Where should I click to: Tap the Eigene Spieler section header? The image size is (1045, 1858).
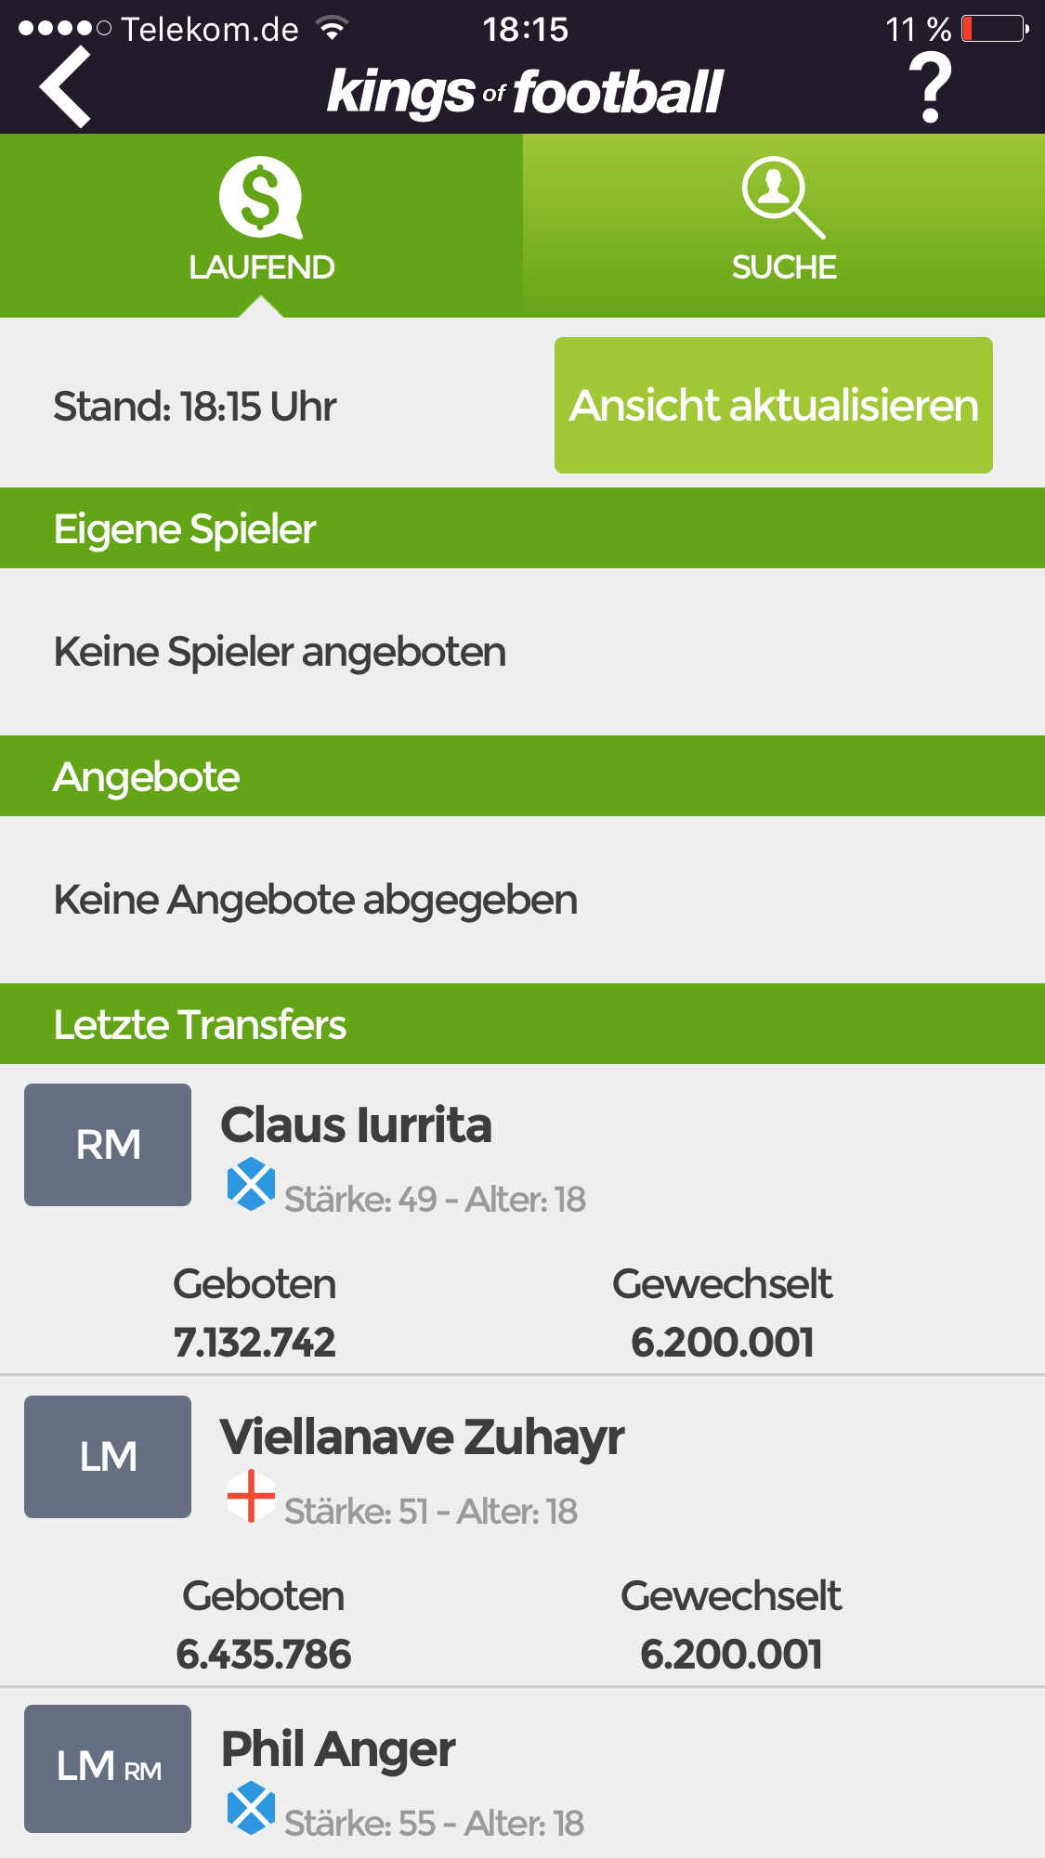[x=522, y=528]
